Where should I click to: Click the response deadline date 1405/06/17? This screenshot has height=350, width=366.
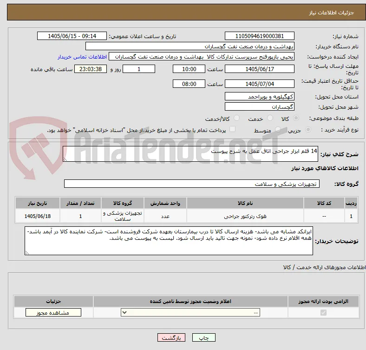pyautogui.click(x=260, y=69)
